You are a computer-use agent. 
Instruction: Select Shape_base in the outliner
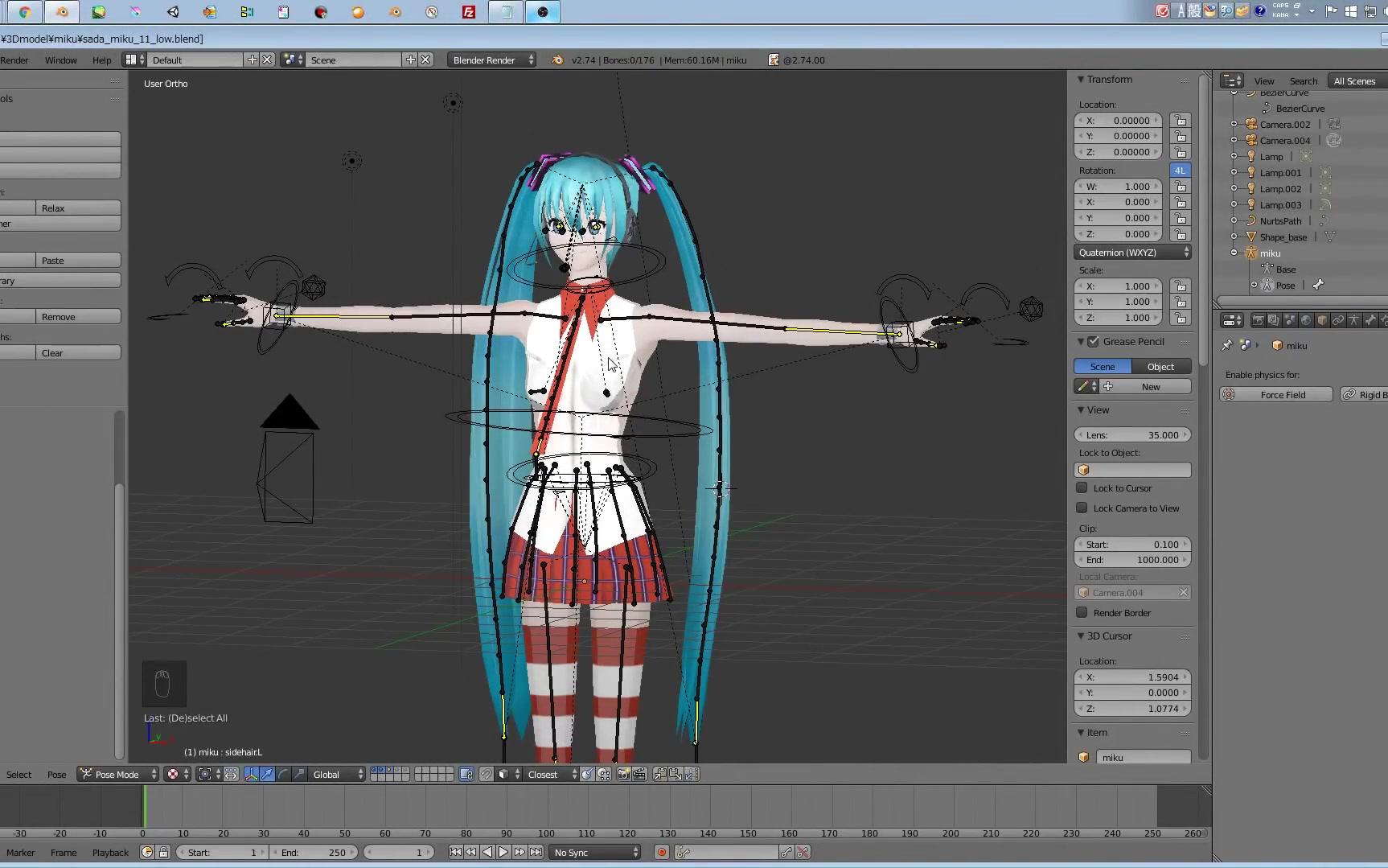pos(1283,237)
